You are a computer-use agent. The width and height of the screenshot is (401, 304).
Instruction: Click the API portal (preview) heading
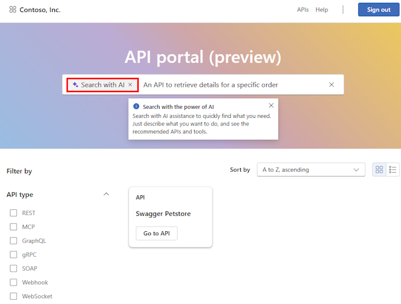(x=203, y=57)
